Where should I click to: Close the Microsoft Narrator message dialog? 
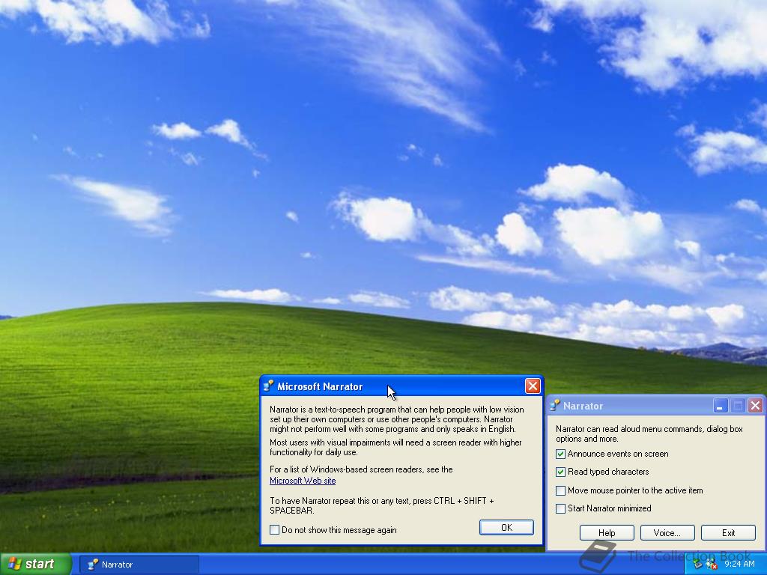click(533, 386)
